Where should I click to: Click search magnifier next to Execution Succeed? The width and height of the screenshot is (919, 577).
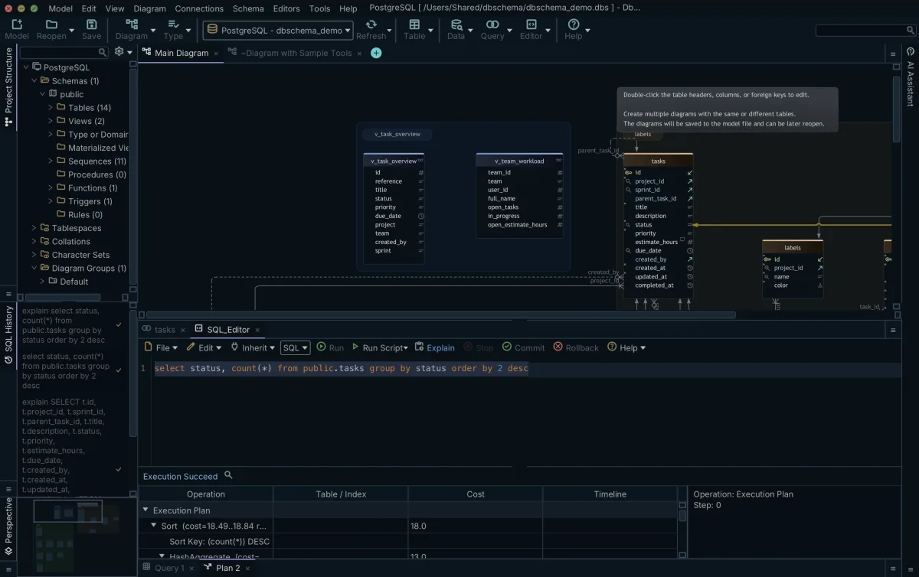coord(228,475)
